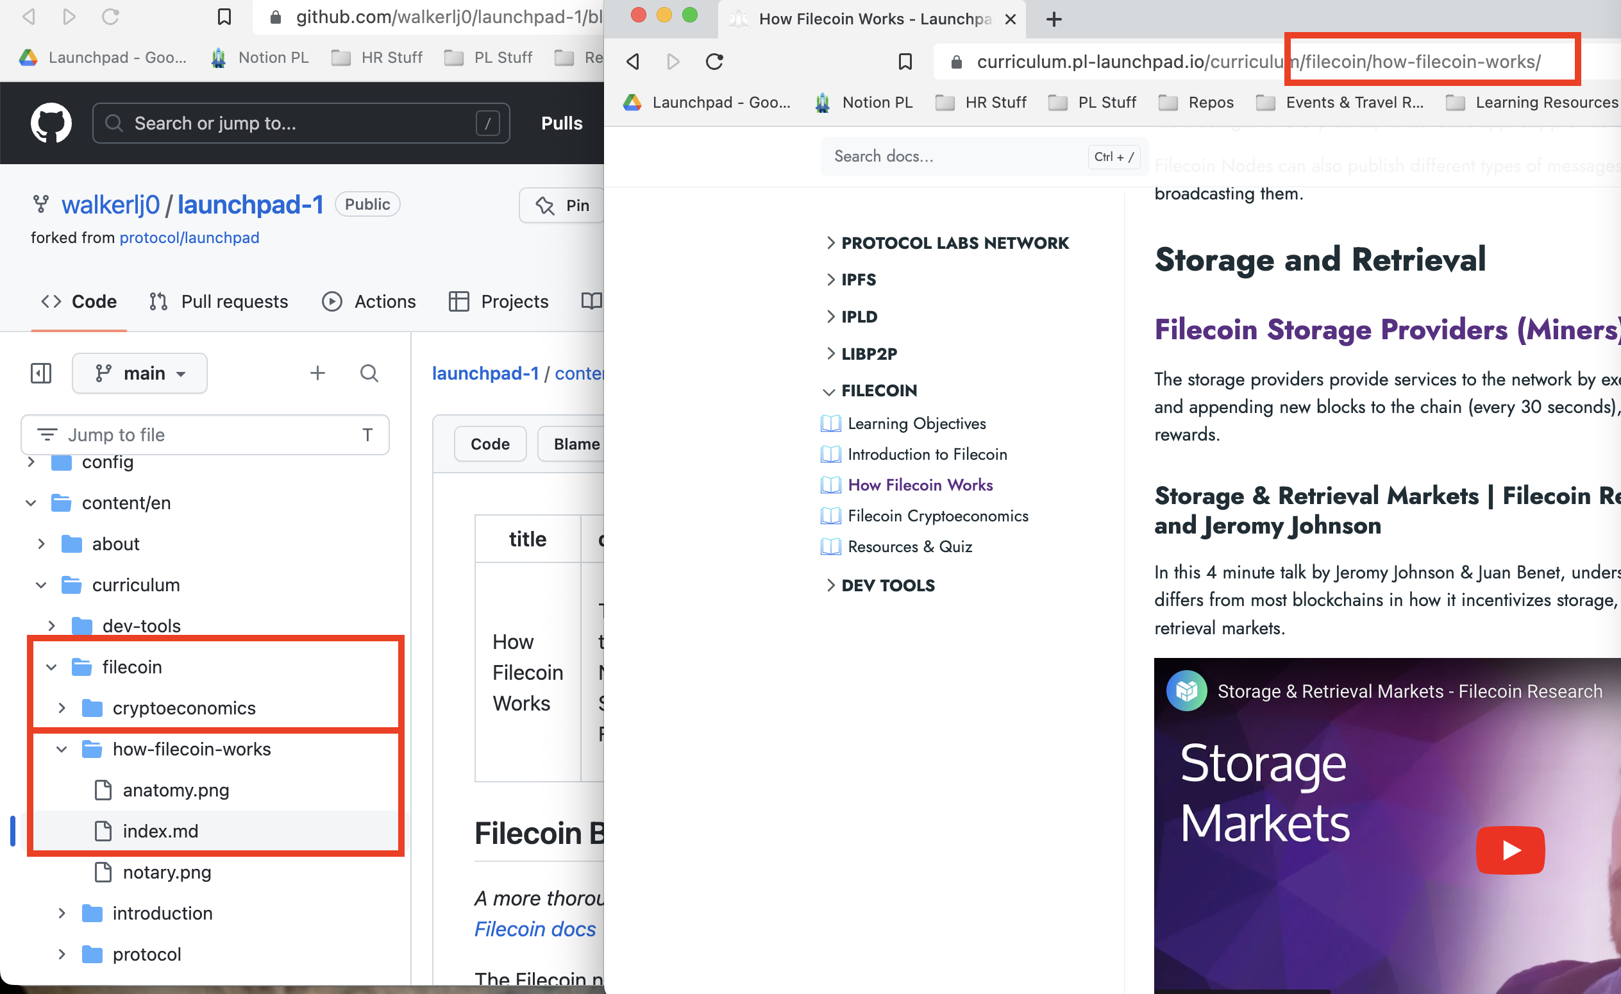Bookmark the Launchpad curriculum page
Image resolution: width=1621 pixels, height=994 pixels.
click(905, 62)
